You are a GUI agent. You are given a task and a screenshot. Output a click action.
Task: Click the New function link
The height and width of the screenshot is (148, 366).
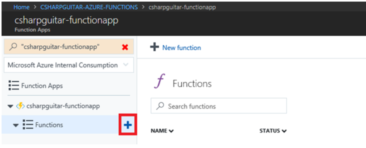click(182, 48)
